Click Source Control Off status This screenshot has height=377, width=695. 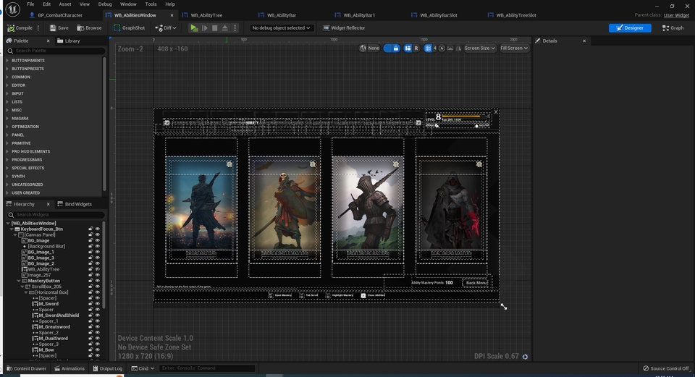tap(666, 368)
